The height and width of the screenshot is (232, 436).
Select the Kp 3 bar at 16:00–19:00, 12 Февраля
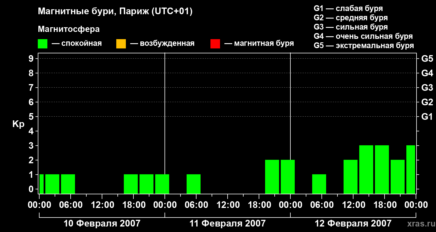point(382,169)
